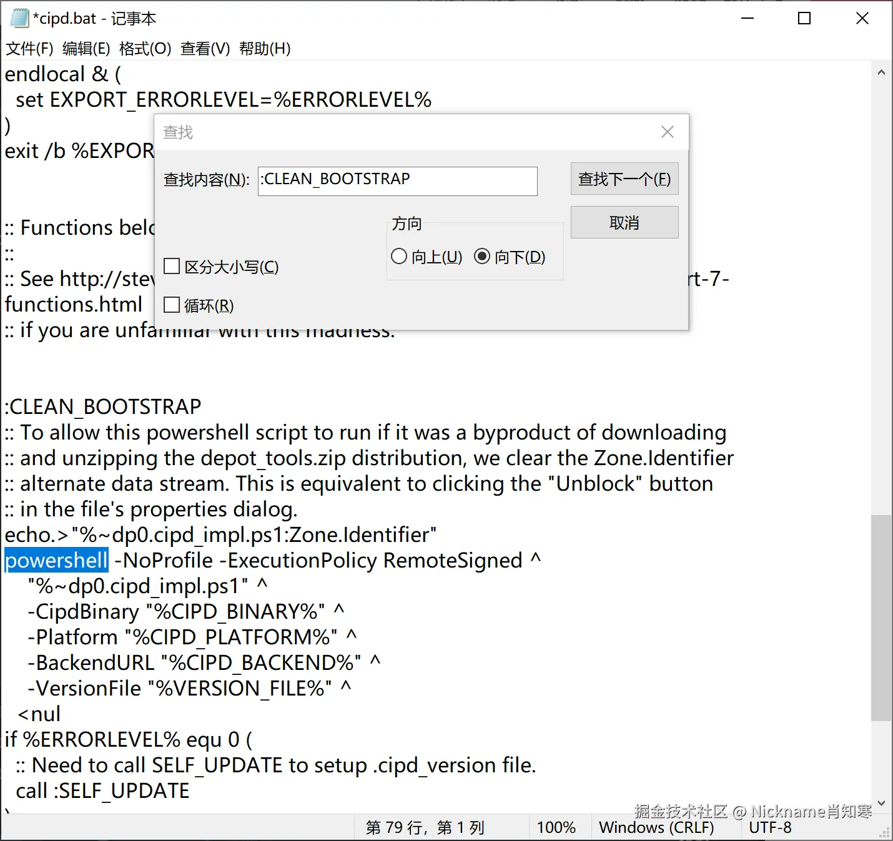Open the 格式(O) menu
This screenshot has height=841, width=893.
click(145, 49)
